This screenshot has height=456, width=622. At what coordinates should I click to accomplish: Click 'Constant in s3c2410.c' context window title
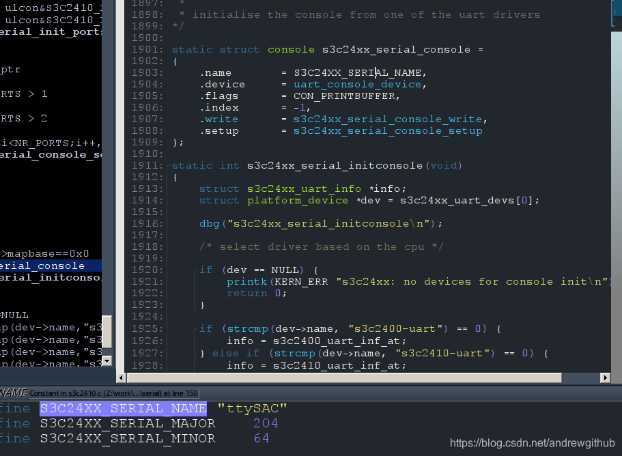click(113, 393)
